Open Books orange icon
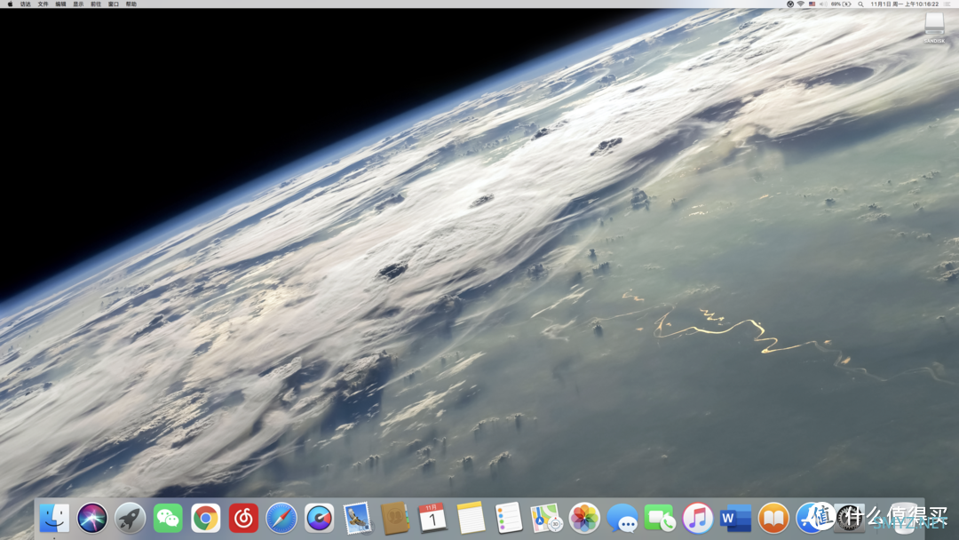This screenshot has width=959, height=540. point(773,519)
